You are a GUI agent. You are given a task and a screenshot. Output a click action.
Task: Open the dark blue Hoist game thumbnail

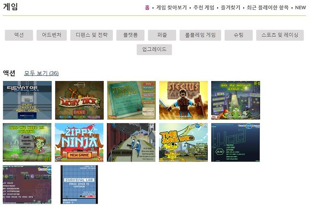(236, 142)
